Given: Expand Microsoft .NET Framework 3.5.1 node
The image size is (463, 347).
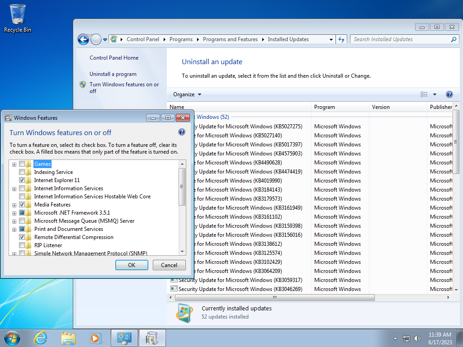Looking at the screenshot, I should [x=14, y=213].
